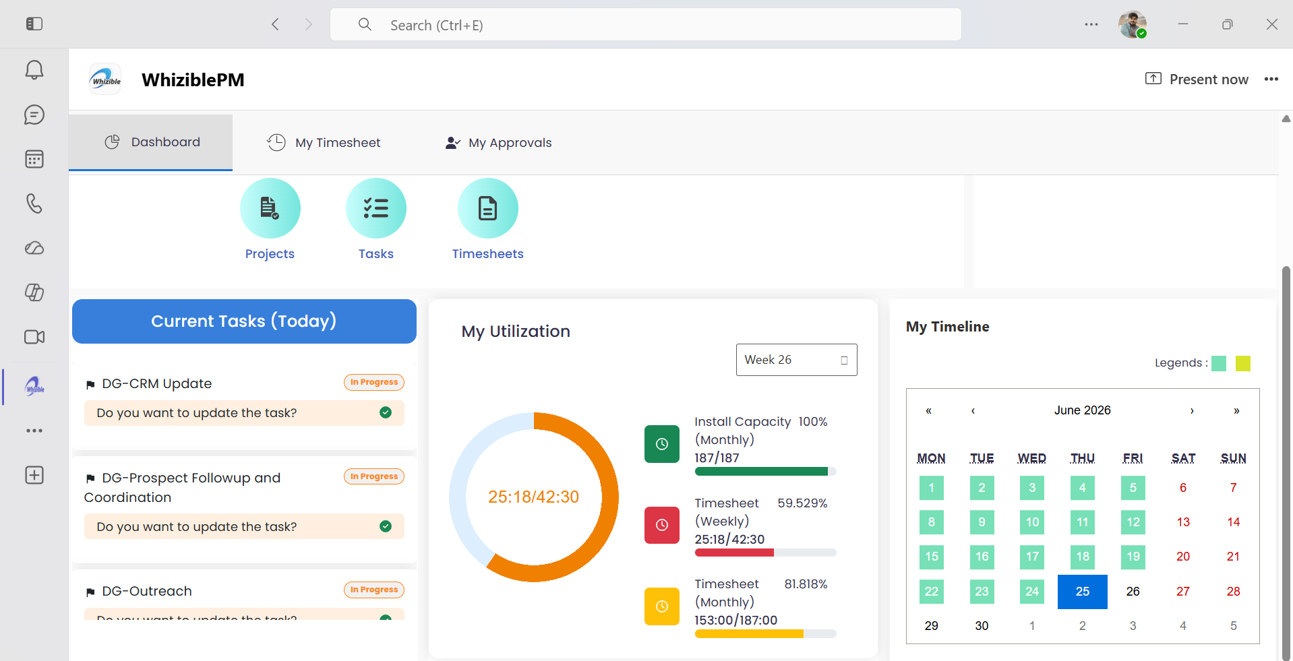The image size is (1293, 661).
Task: Click the DG-Outreach task title
Action: point(147,591)
